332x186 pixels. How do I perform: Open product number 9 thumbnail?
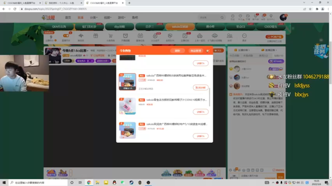click(x=127, y=106)
